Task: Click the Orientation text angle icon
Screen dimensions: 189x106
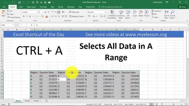Action: (x=63, y=12)
